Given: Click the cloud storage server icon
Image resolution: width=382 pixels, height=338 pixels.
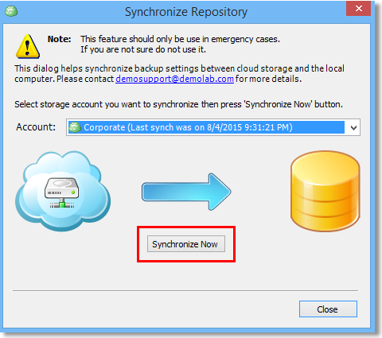Looking at the screenshot, I should 63,191.
